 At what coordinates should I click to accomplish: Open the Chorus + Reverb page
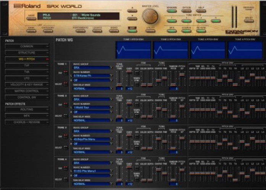(x=27, y=122)
